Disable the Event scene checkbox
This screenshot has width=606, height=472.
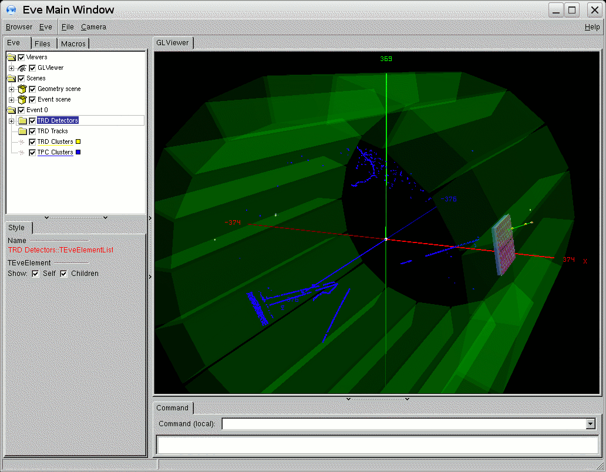click(32, 100)
